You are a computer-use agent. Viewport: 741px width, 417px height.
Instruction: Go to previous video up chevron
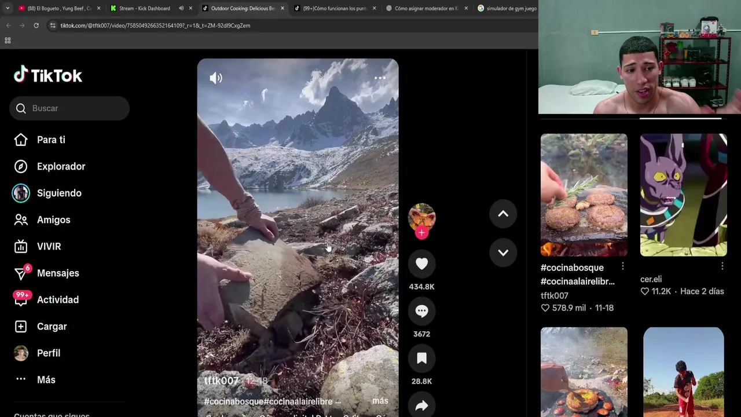503,214
